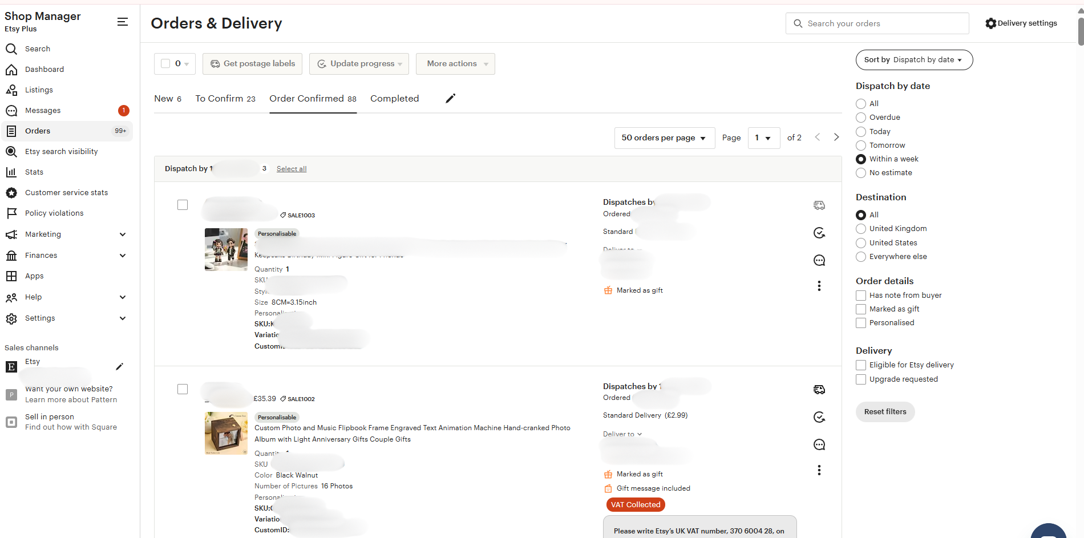Click the Help people icon

11,297
